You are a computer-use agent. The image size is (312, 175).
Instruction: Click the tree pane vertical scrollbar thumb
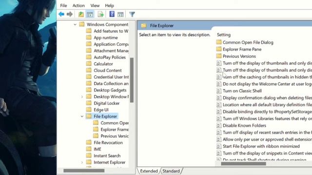click(132, 80)
